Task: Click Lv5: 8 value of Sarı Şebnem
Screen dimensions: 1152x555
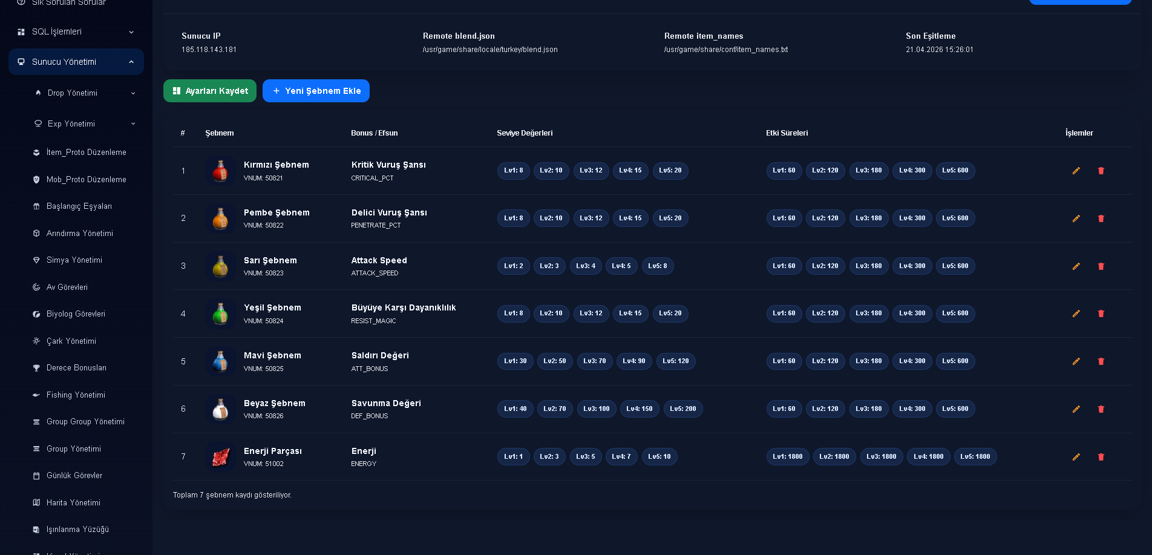Action: [658, 266]
